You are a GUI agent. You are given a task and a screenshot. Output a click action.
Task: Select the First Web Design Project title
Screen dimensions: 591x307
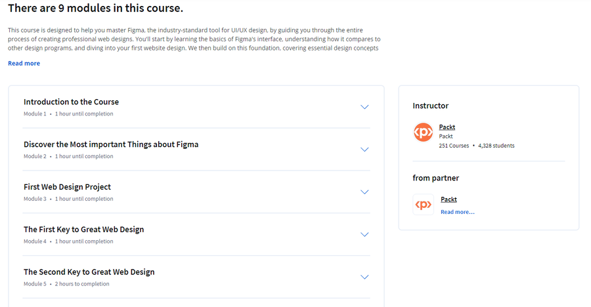coord(67,187)
